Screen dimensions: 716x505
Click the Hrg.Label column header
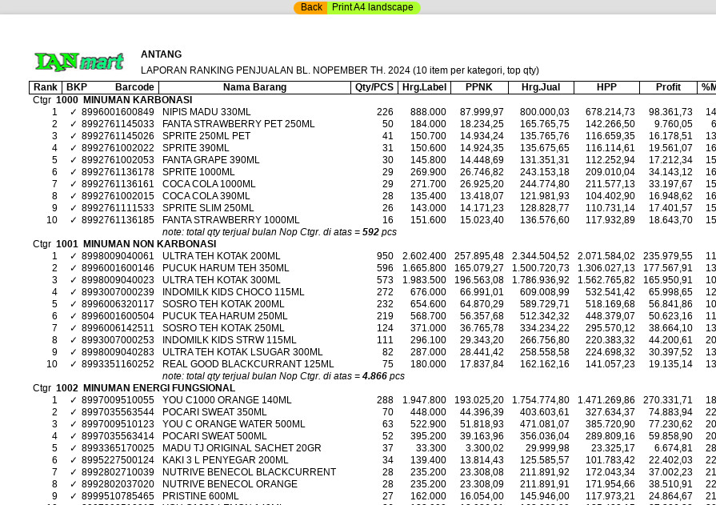coord(424,87)
